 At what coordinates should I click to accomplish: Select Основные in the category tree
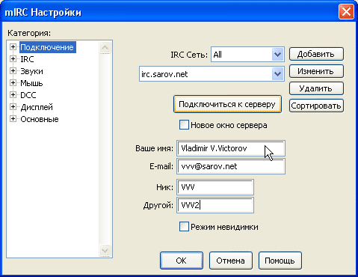[40, 119]
